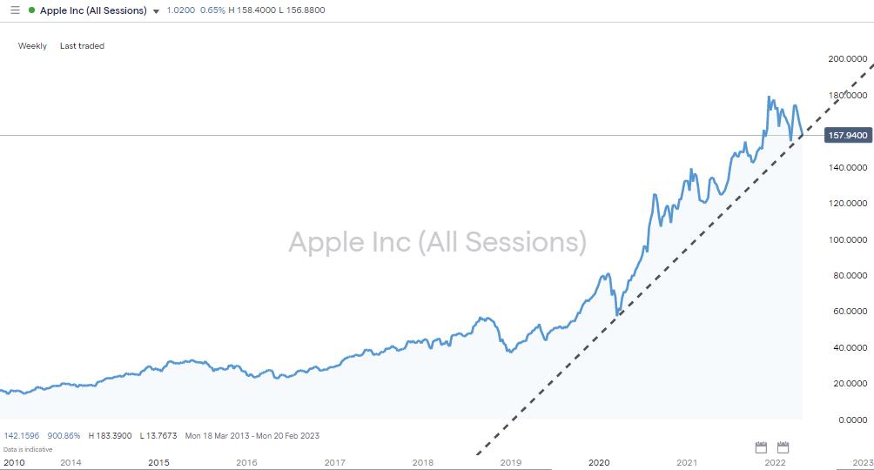
Task: Click the 2021 year label on timeline
Action: click(x=687, y=462)
